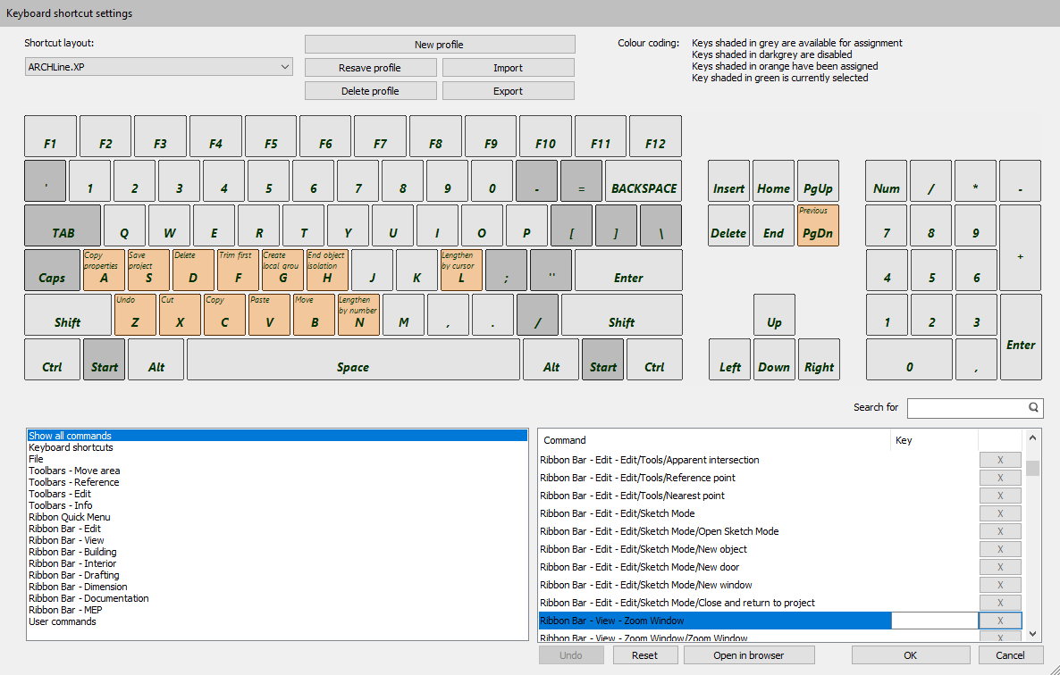Screen dimensions: 1060x675
Task: Click the B key assigned to Move
Action: (x=315, y=314)
